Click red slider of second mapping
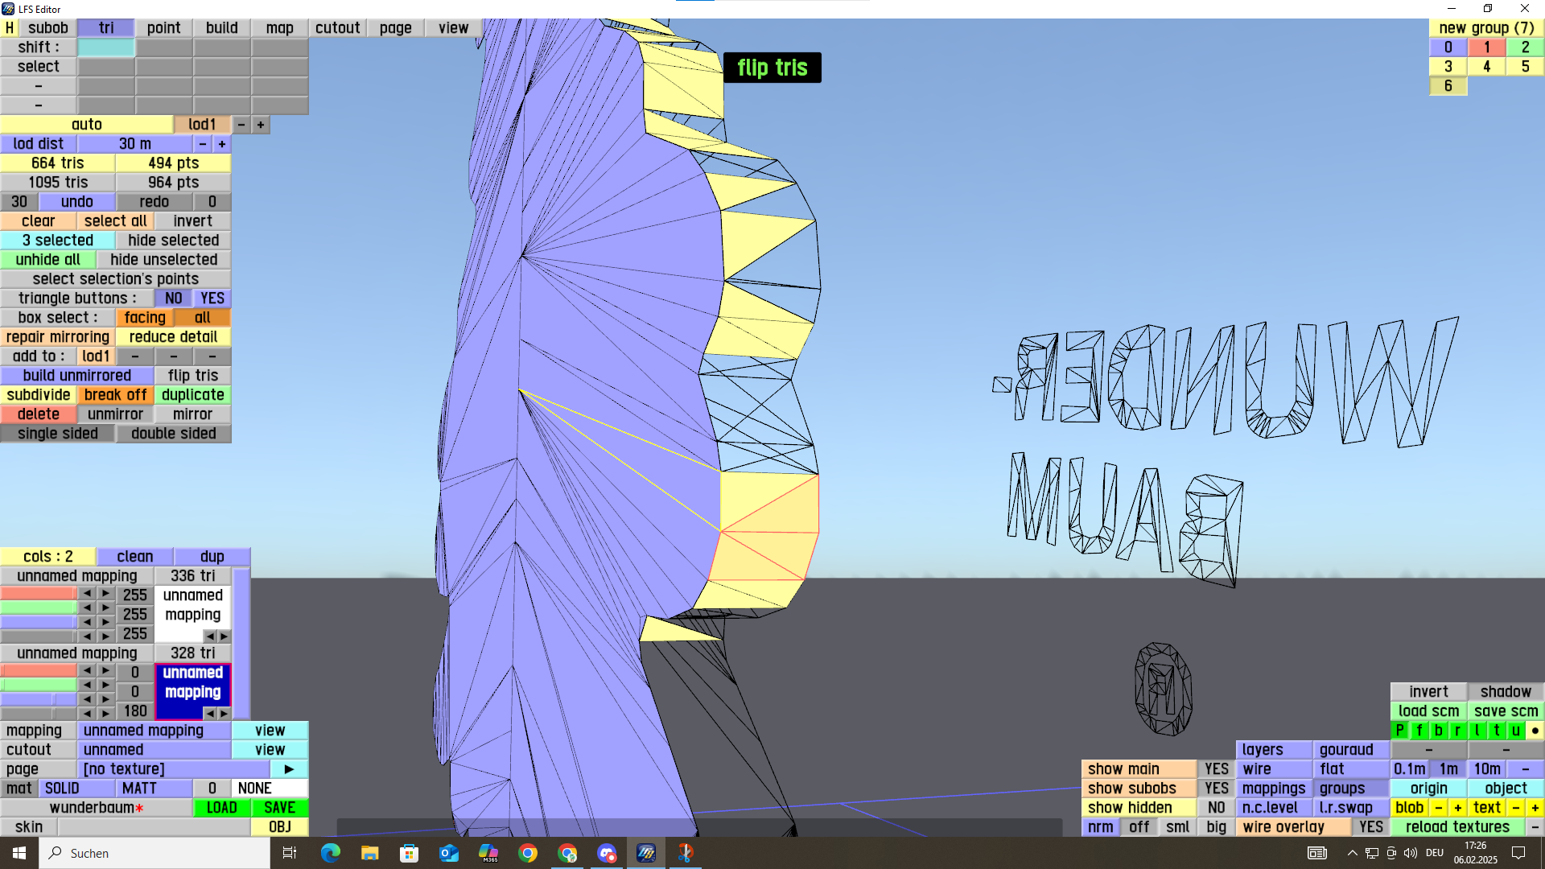1545x869 pixels. tap(39, 671)
